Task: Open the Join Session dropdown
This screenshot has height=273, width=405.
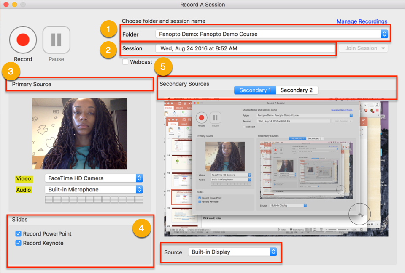Action: 363,48
